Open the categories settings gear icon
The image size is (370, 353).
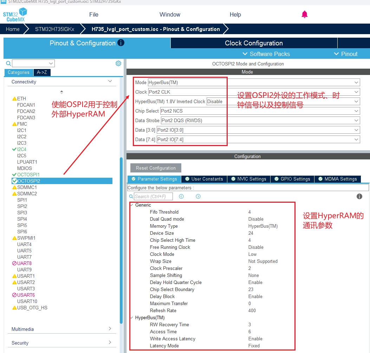(x=118, y=63)
